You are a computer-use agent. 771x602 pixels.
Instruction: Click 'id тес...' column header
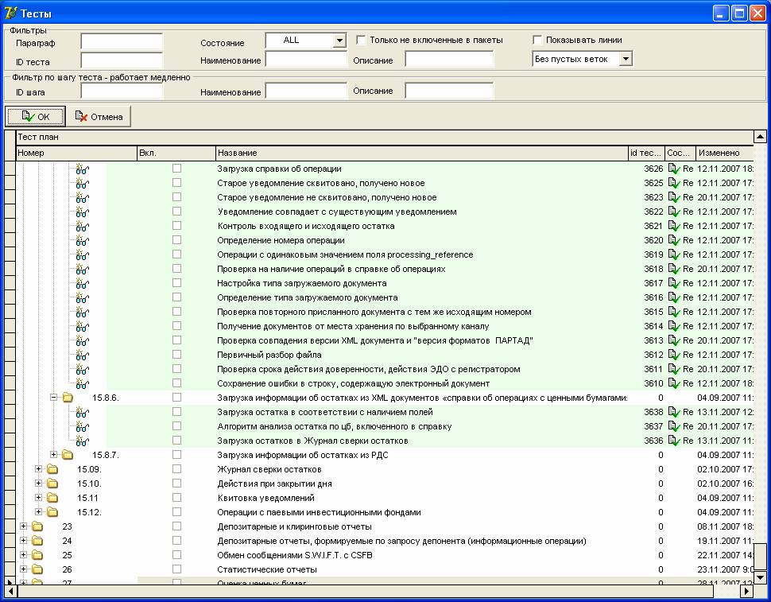pyautogui.click(x=646, y=153)
